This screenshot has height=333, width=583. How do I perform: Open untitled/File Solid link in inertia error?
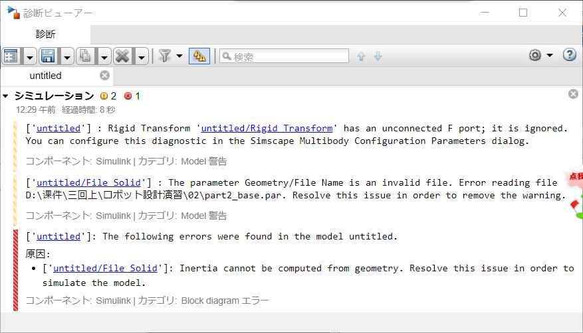105,268
